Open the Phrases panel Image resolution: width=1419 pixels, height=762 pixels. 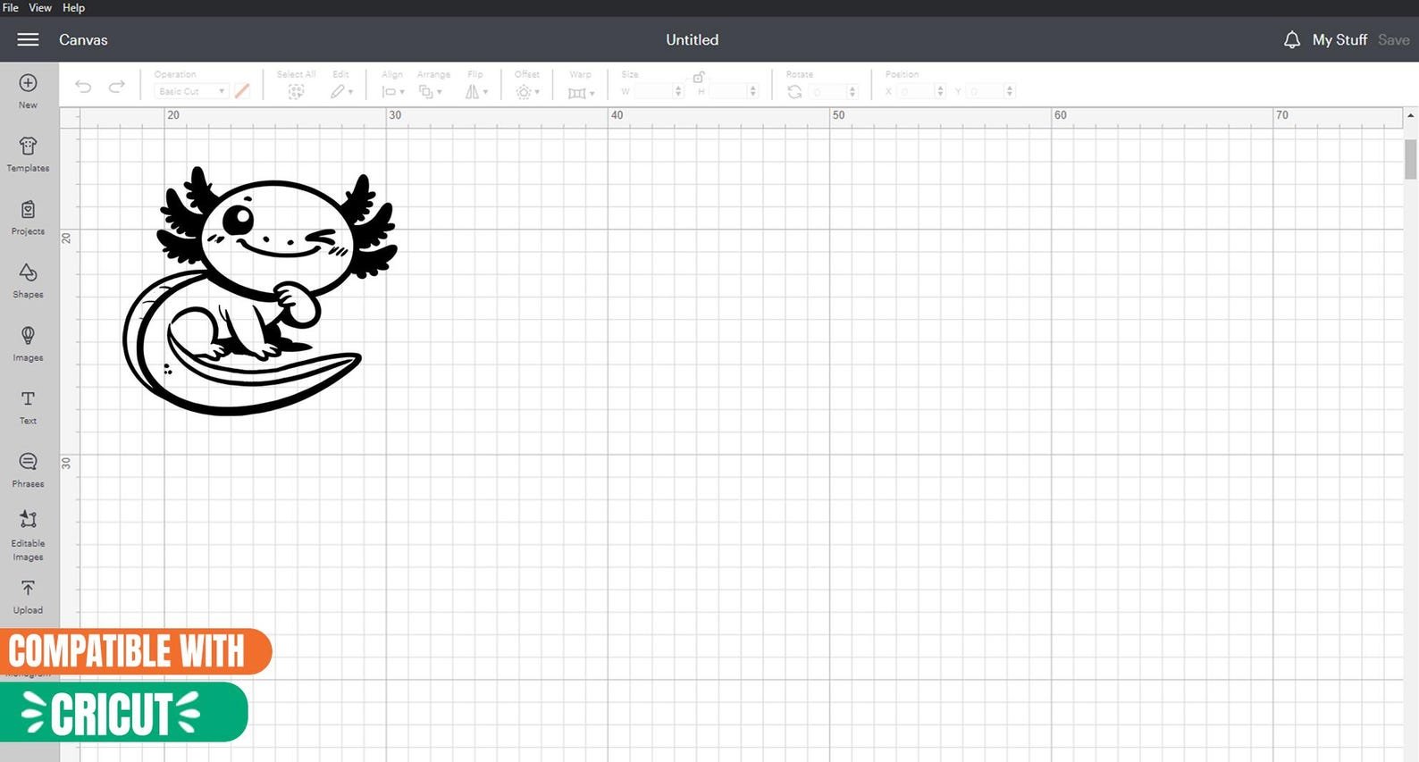28,470
